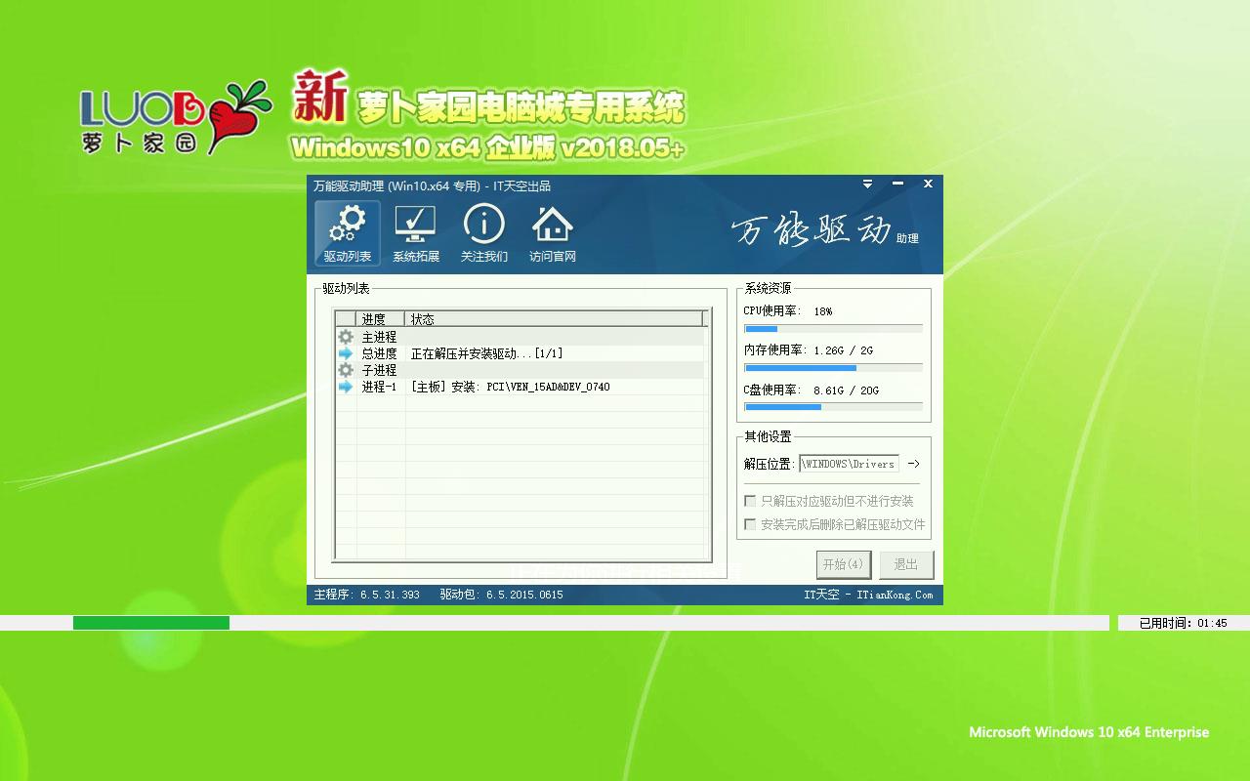Click the C drive 8.61G / 20G value
1250x781 pixels.
(846, 390)
